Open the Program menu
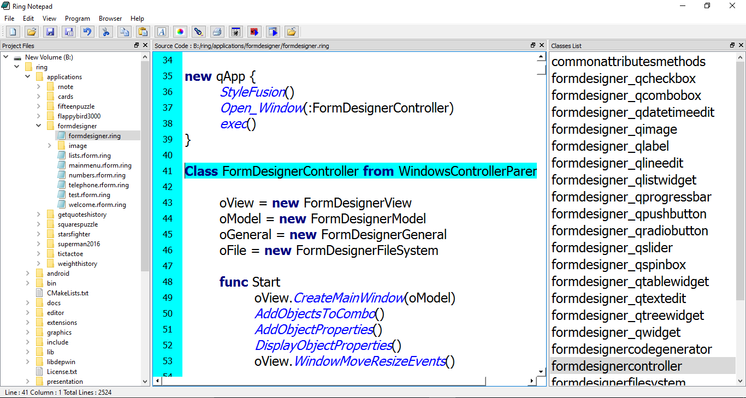Viewport: 746px width, 398px height. click(78, 19)
